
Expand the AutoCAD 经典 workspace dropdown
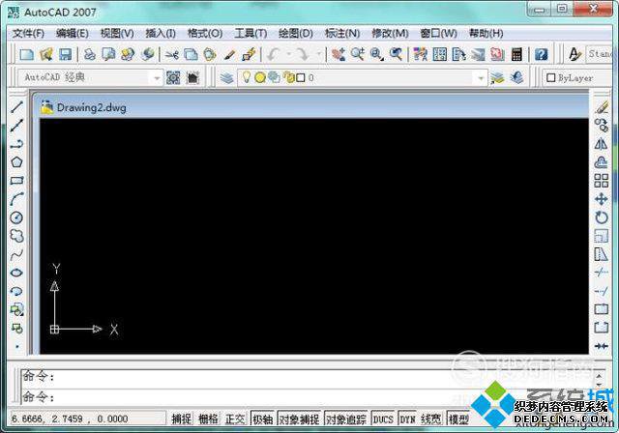click(x=157, y=78)
